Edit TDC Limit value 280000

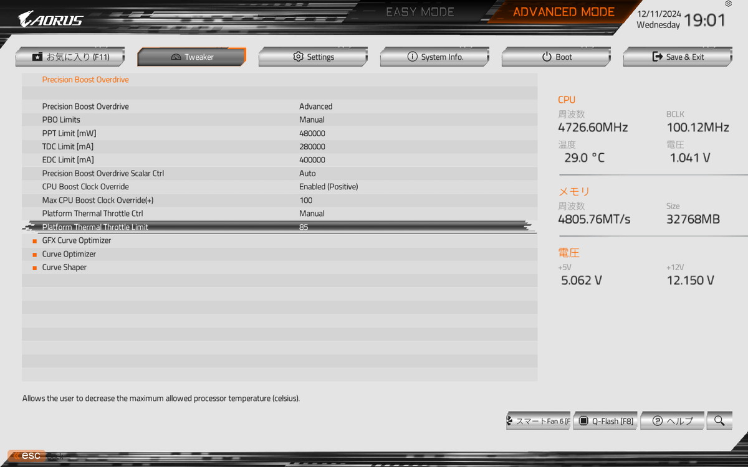[312, 146]
